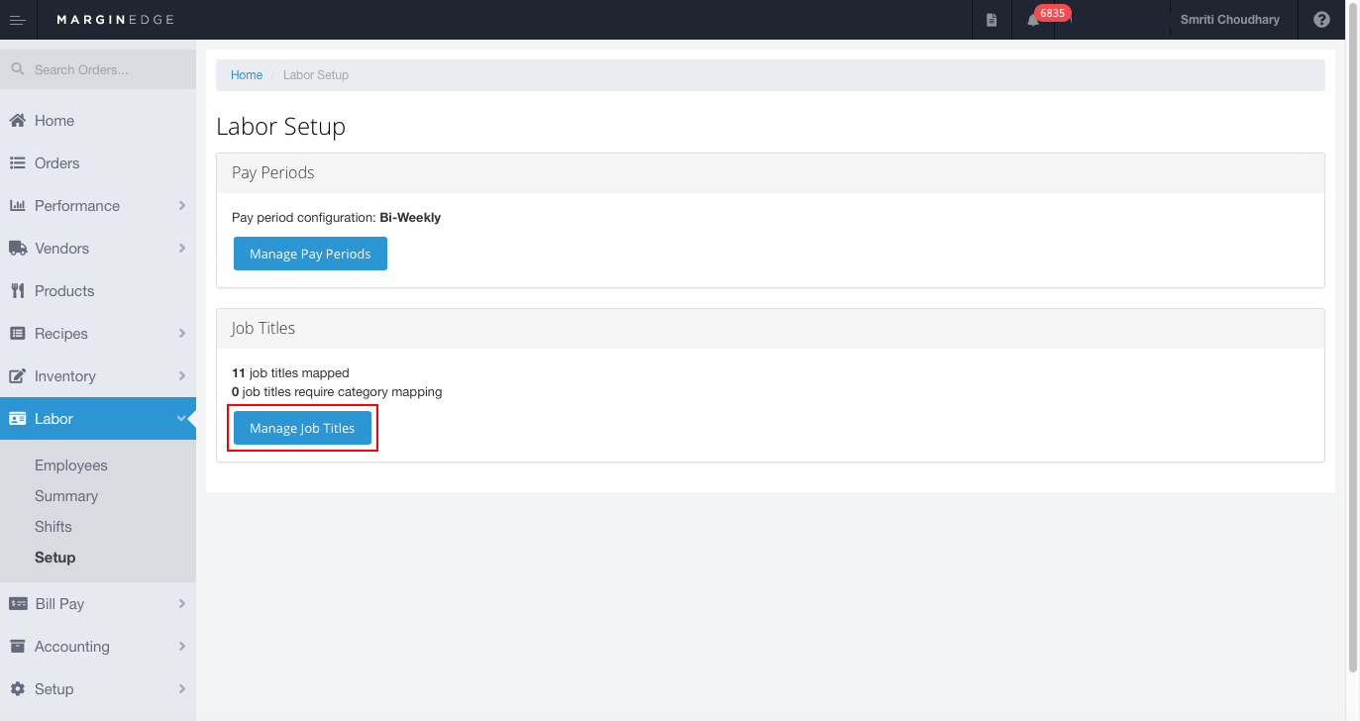Viewport: 1360px width, 721px height.
Task: Click the Labor Setup breadcrumb text
Action: (x=316, y=75)
